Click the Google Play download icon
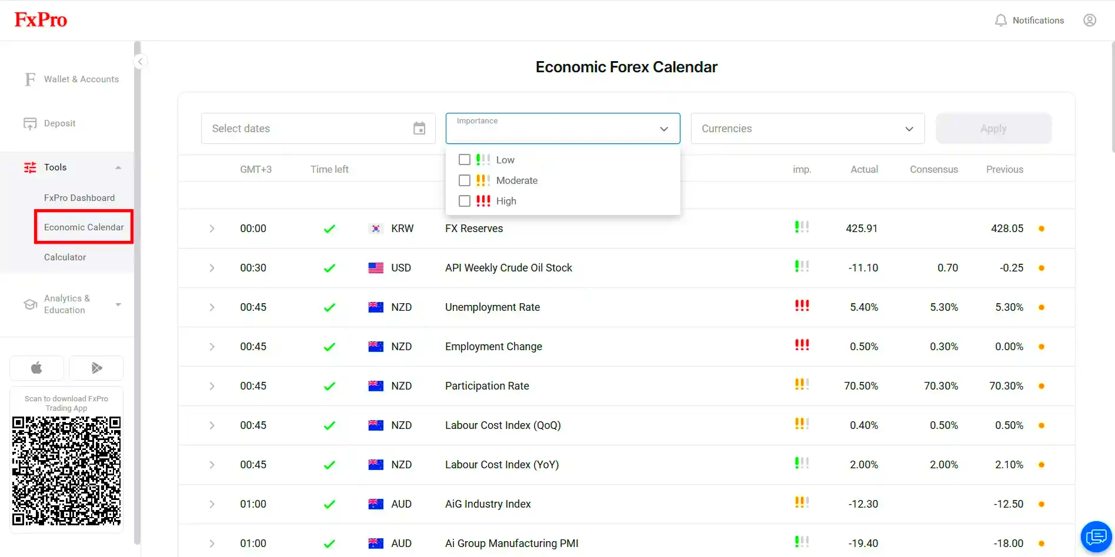 [96, 368]
